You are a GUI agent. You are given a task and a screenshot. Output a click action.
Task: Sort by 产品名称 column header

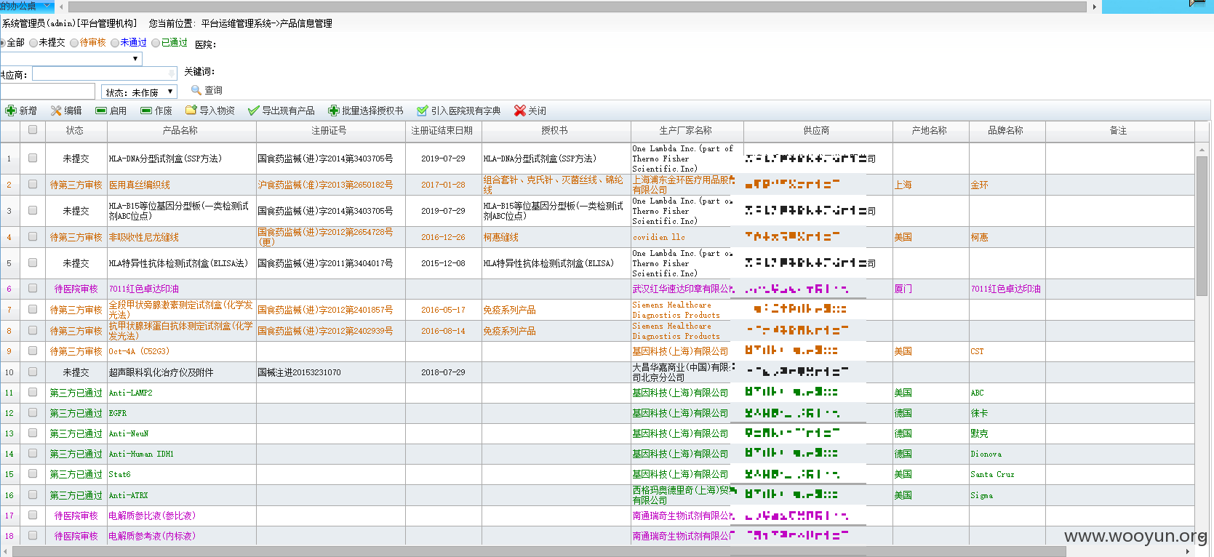(x=180, y=131)
